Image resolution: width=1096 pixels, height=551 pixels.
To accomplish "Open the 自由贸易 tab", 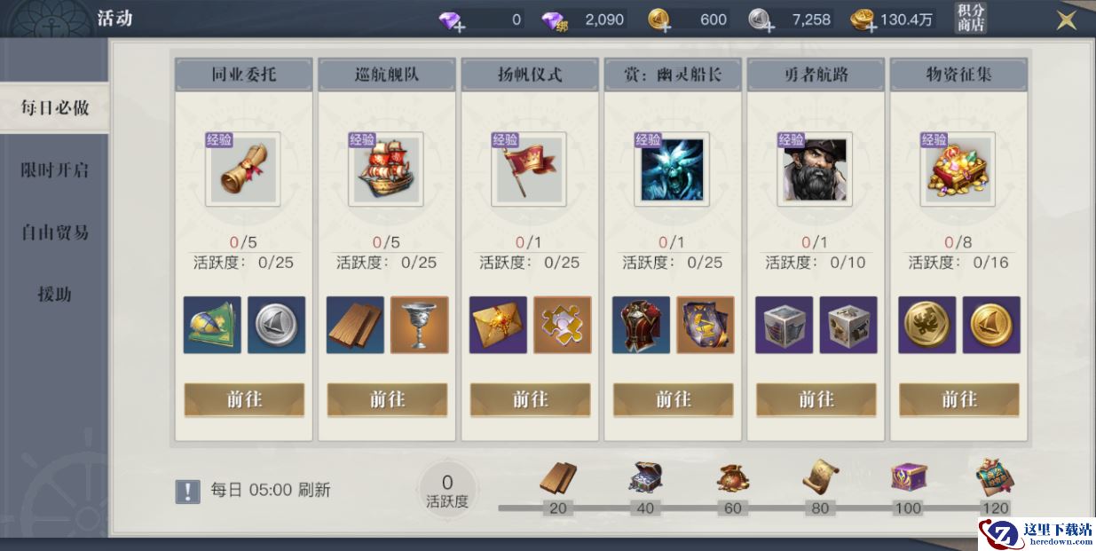I will 54,232.
